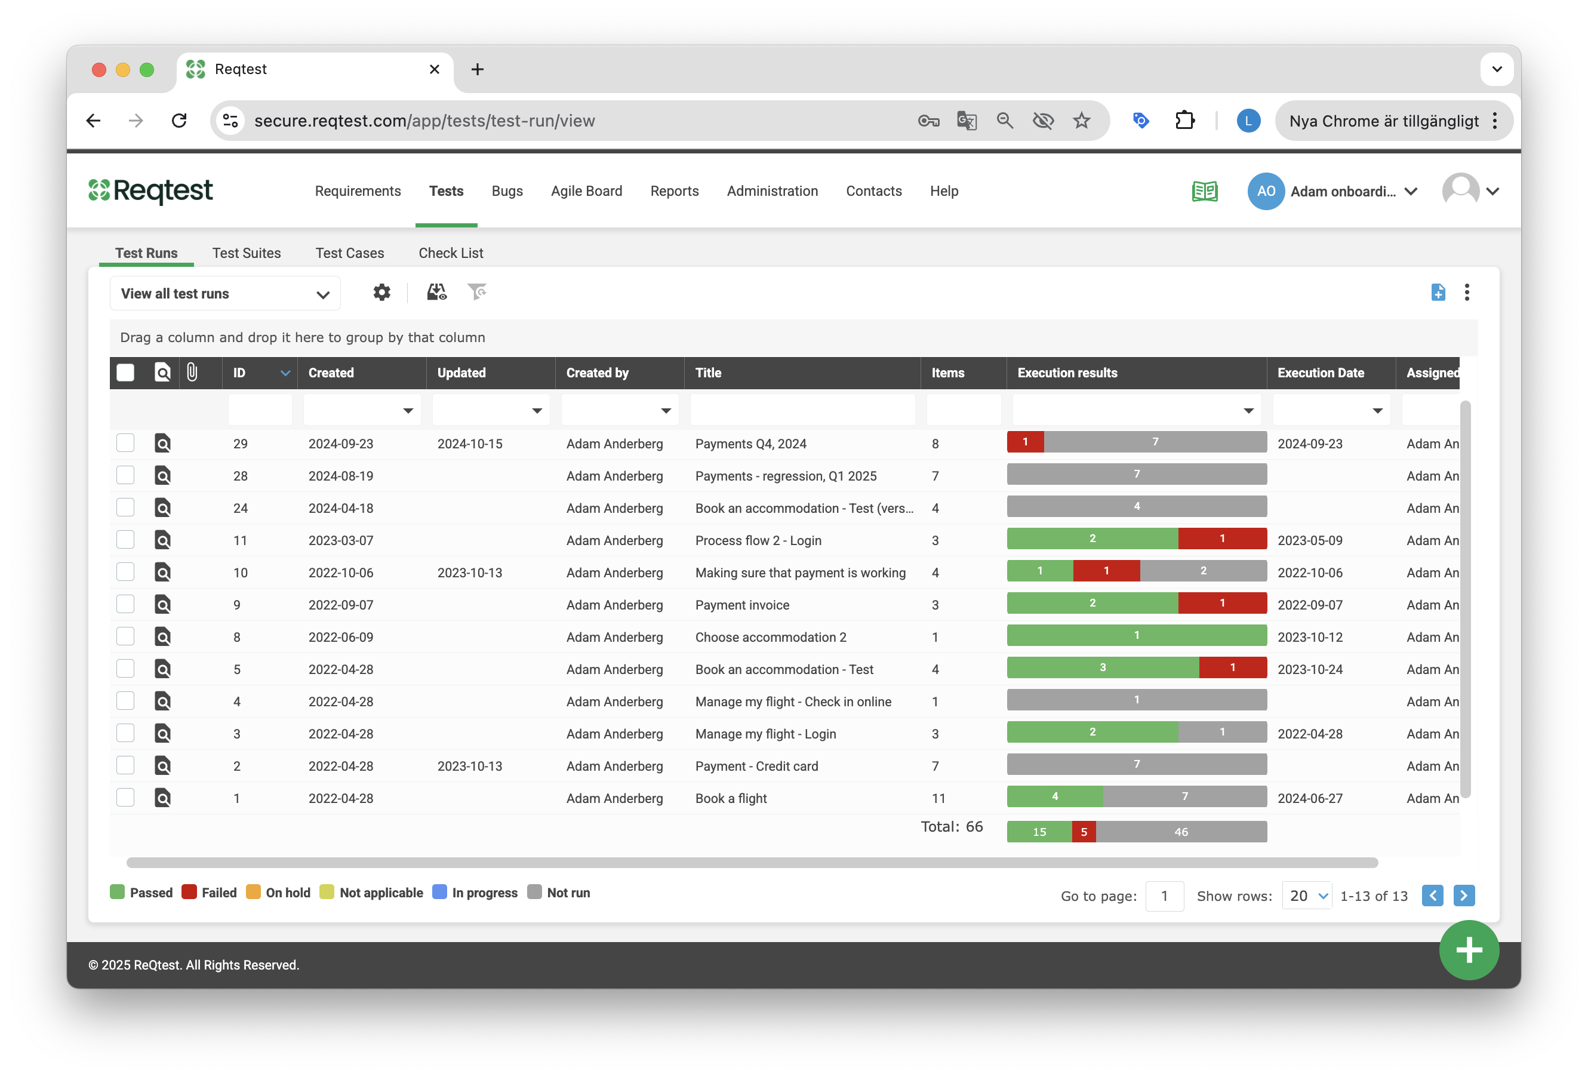The image size is (1588, 1077).
Task: Open the Reports menu
Action: pyautogui.click(x=675, y=192)
